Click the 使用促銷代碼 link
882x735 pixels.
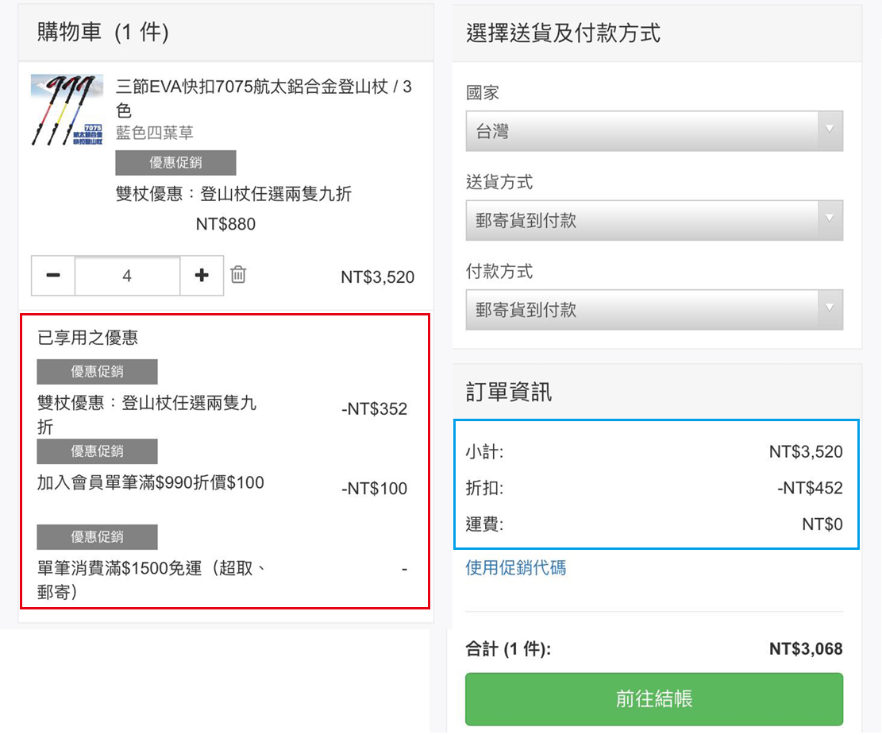click(x=515, y=567)
